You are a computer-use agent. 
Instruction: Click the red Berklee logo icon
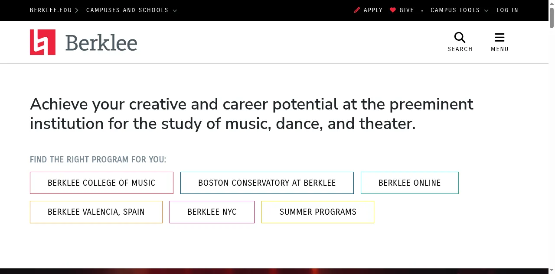point(42,42)
